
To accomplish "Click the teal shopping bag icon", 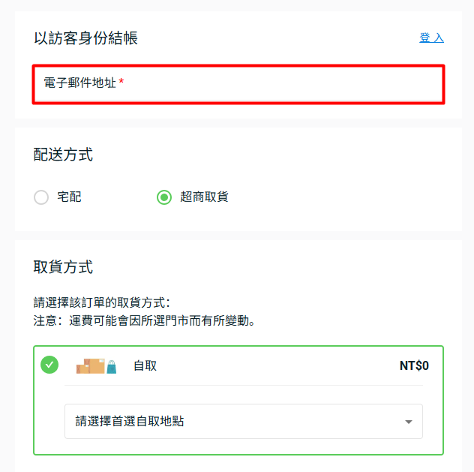I will coord(111,367).
